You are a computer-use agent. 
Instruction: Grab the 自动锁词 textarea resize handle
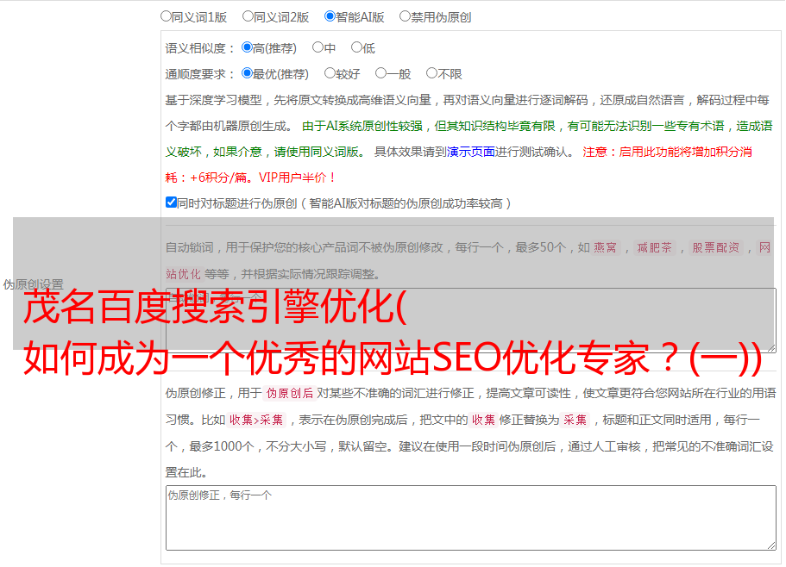coord(771,348)
